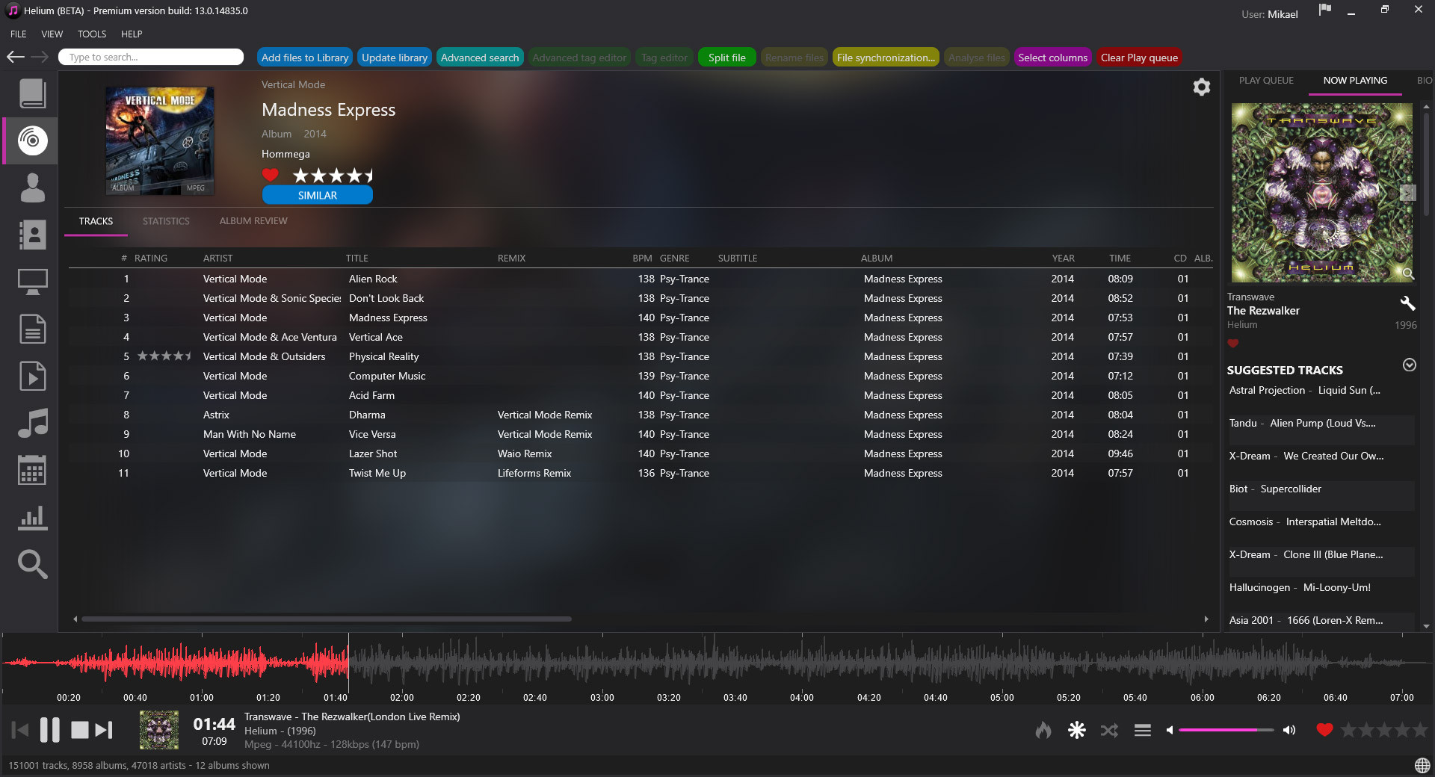The height and width of the screenshot is (777, 1435).
Task: Click the wrench icon beside The Rezwalker
Action: (x=1407, y=303)
